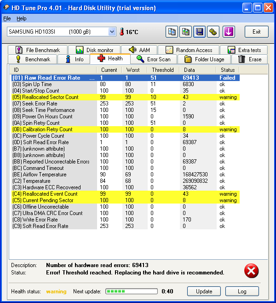Sort by Status column header
The width and height of the screenshot is (276, 303).
tap(228, 70)
